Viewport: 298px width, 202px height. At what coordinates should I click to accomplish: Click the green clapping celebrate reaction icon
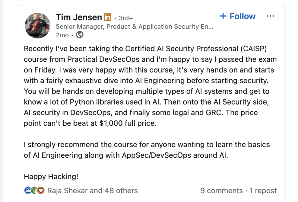[34, 190]
